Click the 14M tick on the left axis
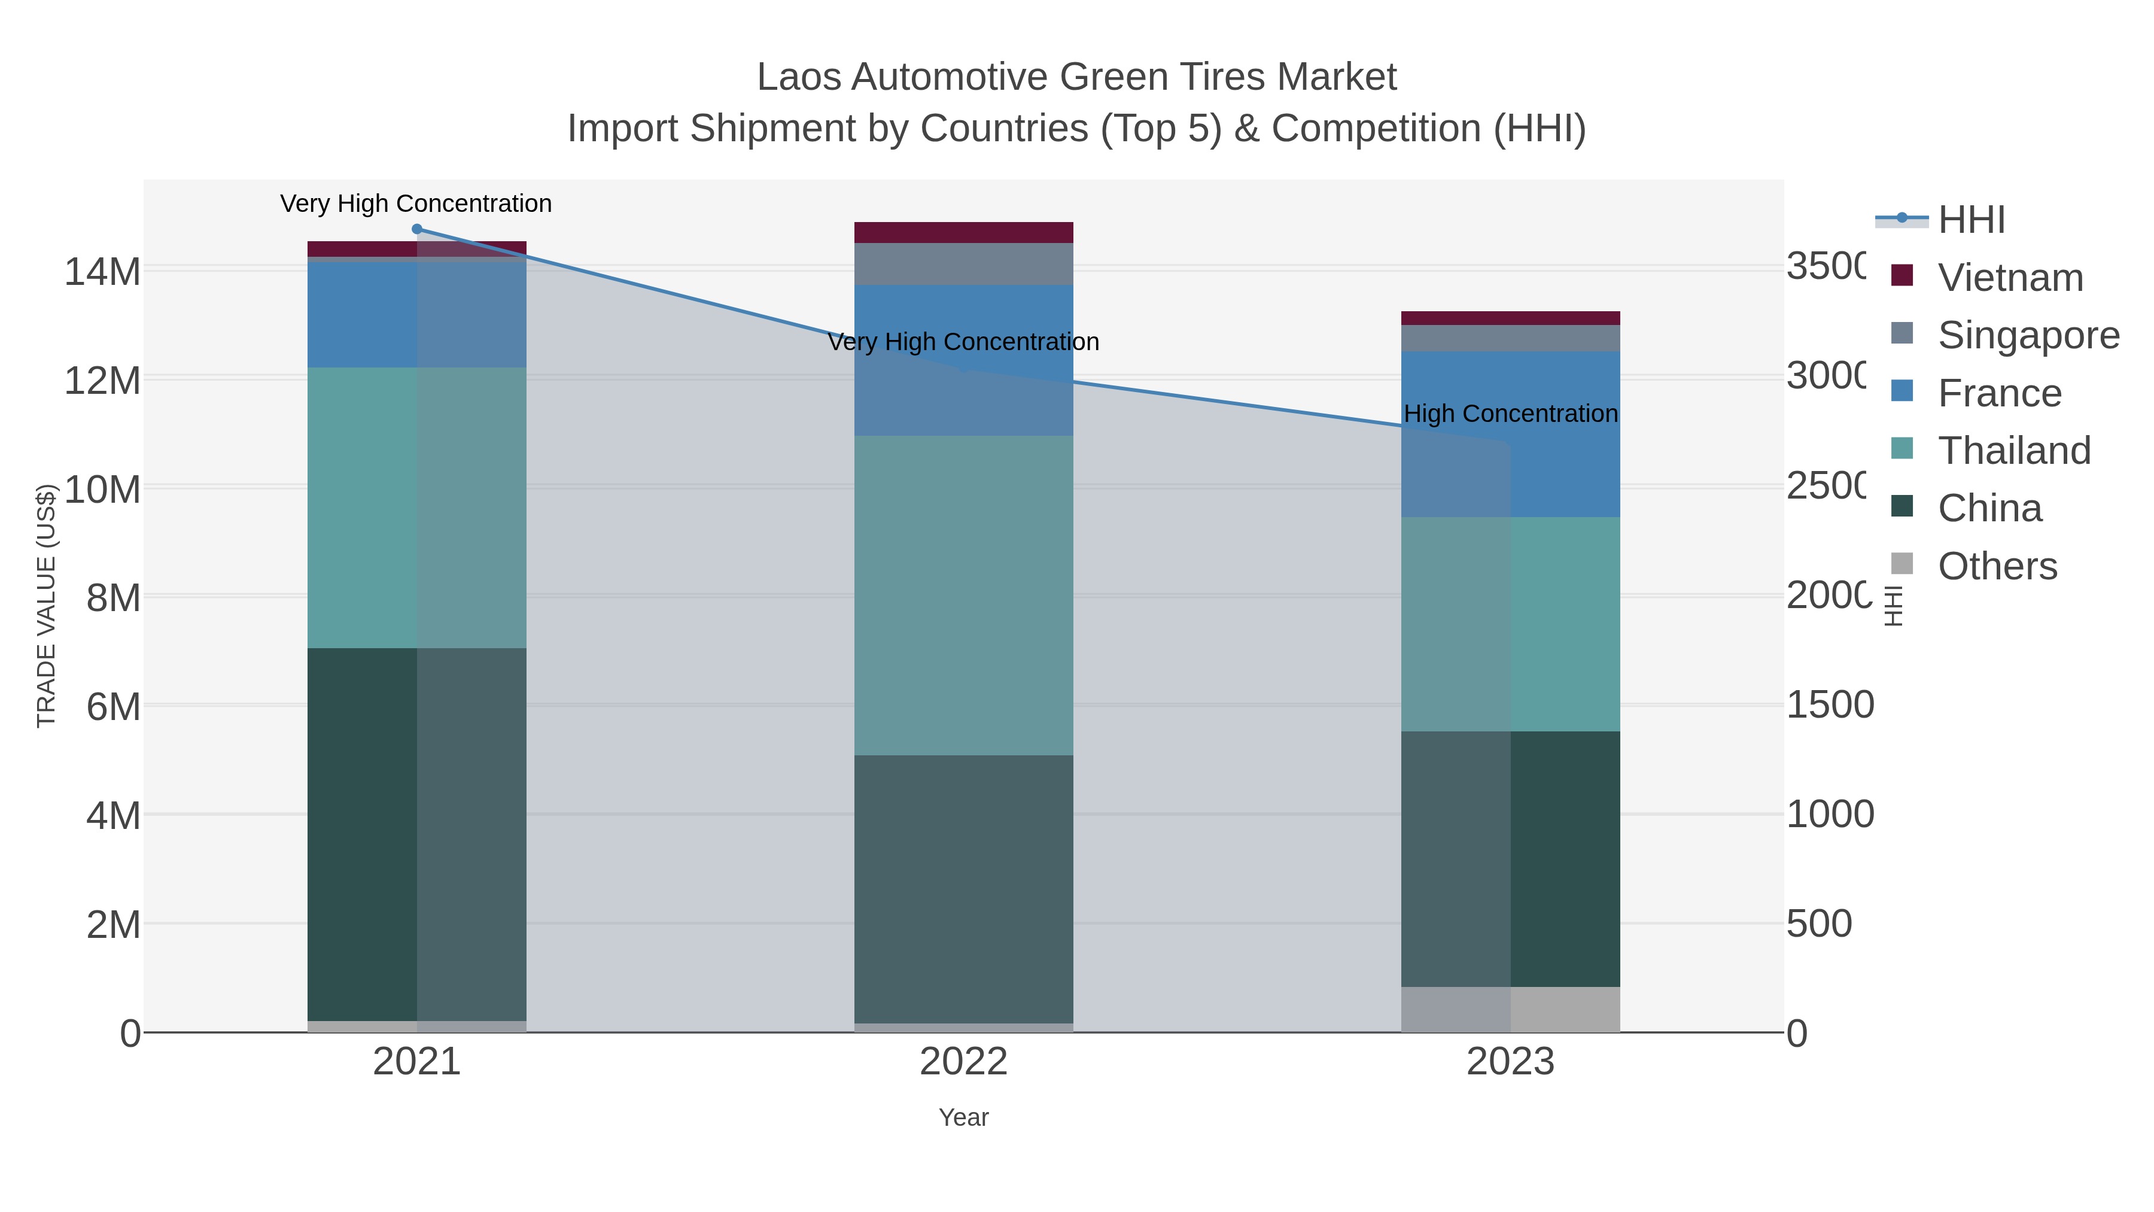The image size is (2154, 1212). pos(102,272)
